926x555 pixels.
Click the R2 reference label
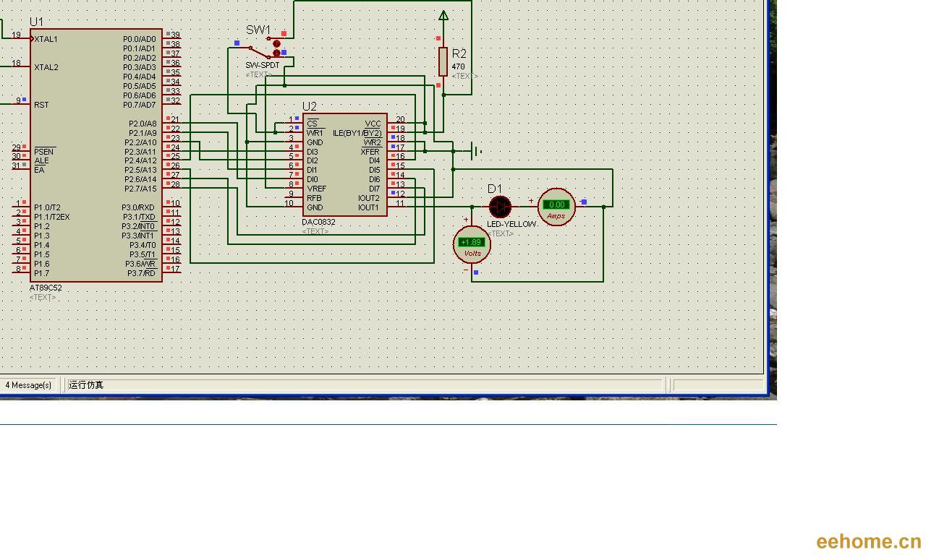(459, 53)
